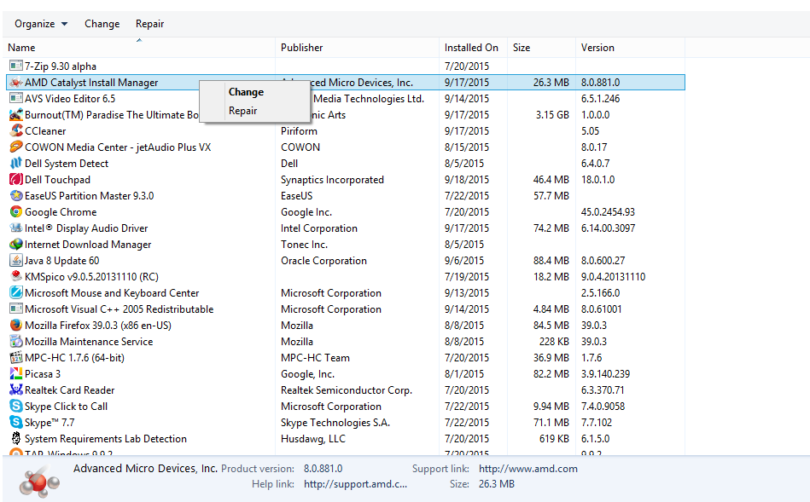The image size is (810, 502).
Task: Click the COWON Media Center jetAudio icon
Action: pos(16,147)
